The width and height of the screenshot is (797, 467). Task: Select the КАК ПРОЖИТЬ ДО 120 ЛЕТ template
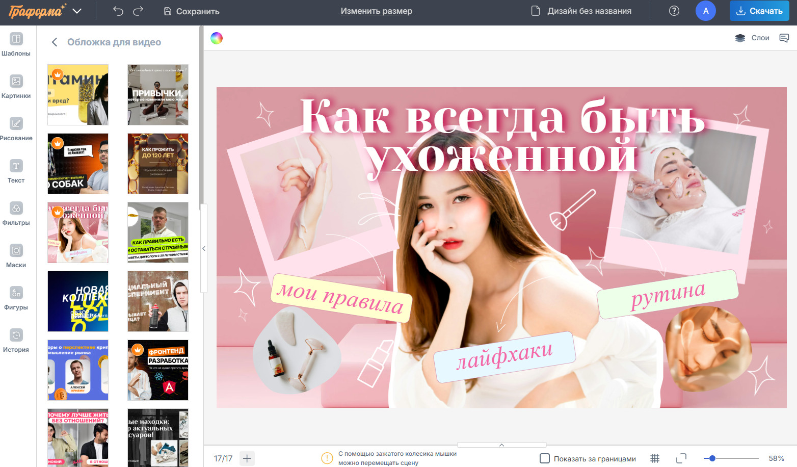point(158,164)
